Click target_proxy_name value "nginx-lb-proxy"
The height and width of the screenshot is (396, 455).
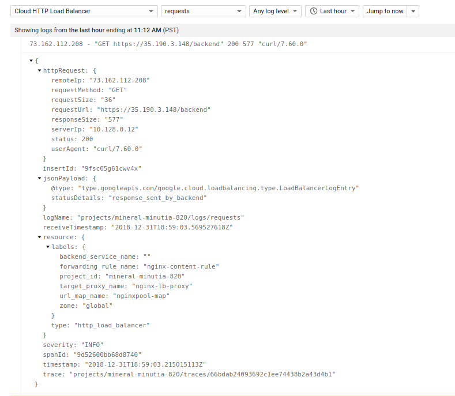point(162,286)
